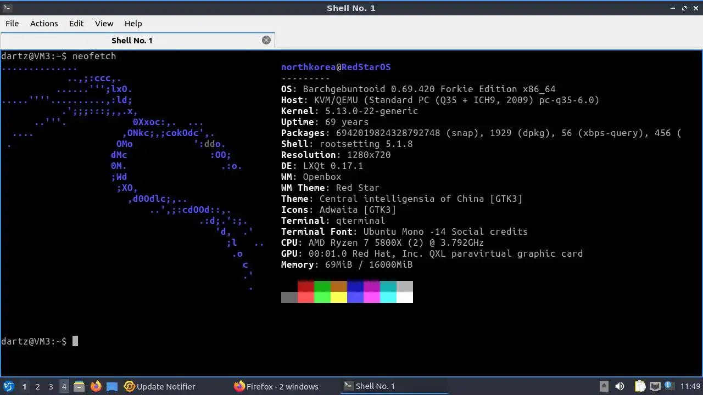Open the removable media eject tray icon
The image size is (703, 395).
[604, 386]
